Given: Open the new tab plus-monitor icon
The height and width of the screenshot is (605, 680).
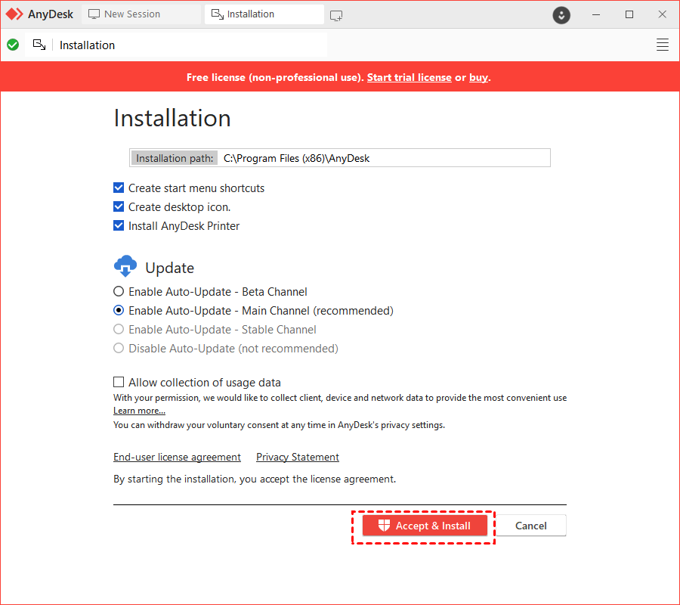Looking at the screenshot, I should [336, 16].
